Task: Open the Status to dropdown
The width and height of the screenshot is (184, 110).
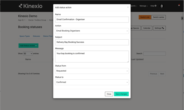Action: (x=92, y=82)
